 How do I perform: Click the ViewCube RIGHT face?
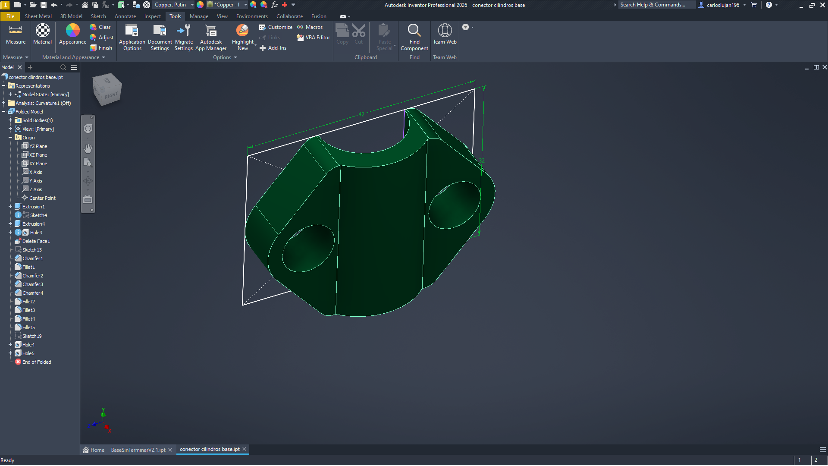tap(111, 95)
